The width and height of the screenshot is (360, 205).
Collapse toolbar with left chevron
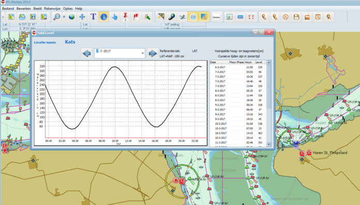pos(3,17)
